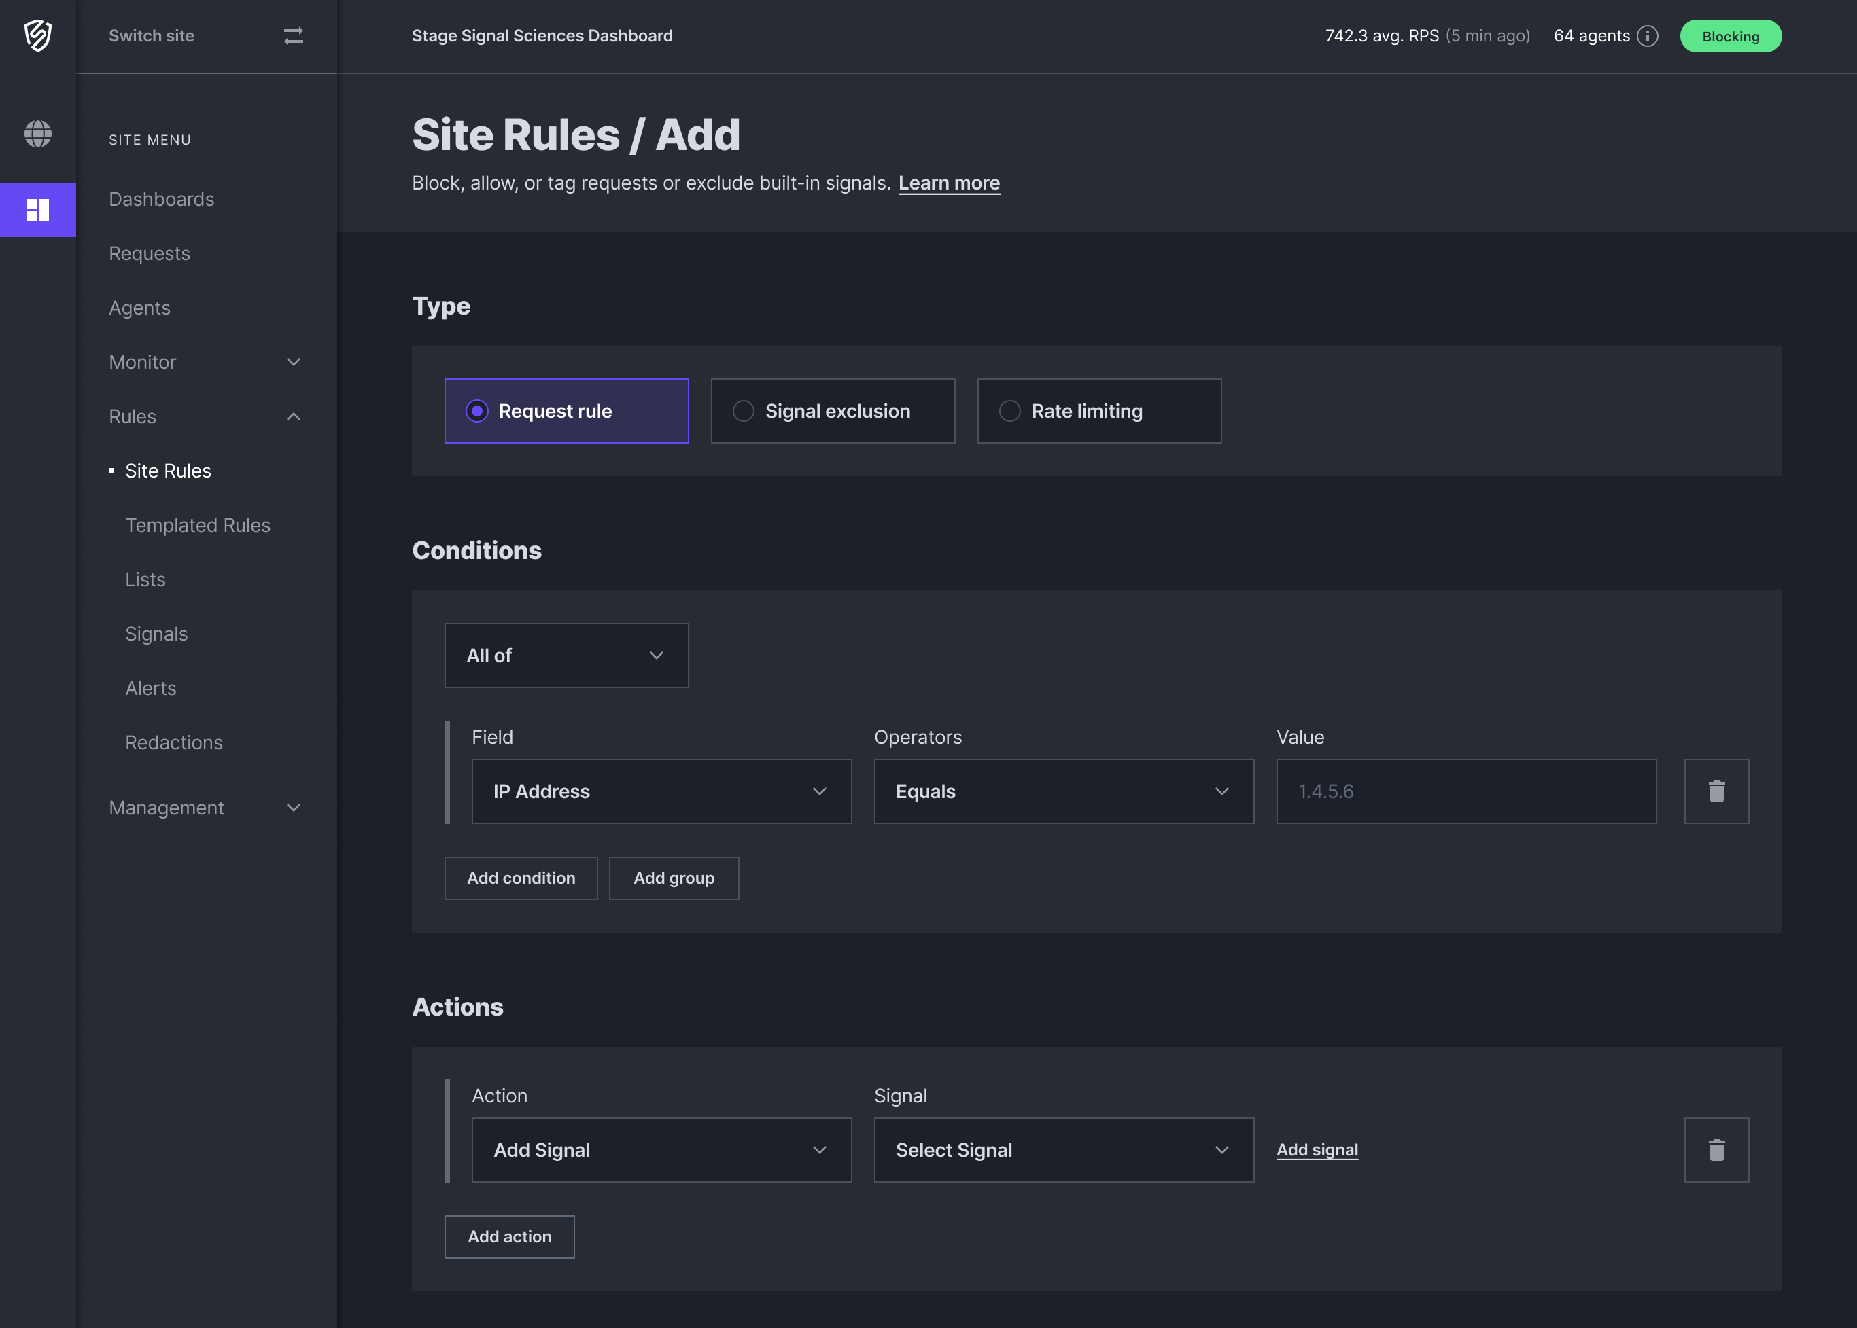Choose the Rate limiting radio option
1857x1328 pixels.
(1100, 410)
